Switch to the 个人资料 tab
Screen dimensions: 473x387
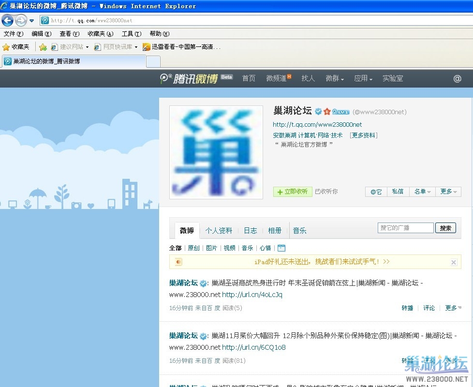tap(219, 231)
